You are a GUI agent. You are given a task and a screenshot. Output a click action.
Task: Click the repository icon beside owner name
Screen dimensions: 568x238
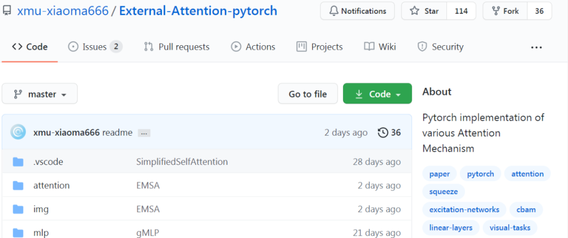(6, 11)
